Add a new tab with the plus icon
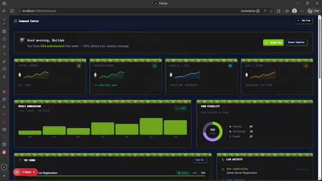 (4, 176)
